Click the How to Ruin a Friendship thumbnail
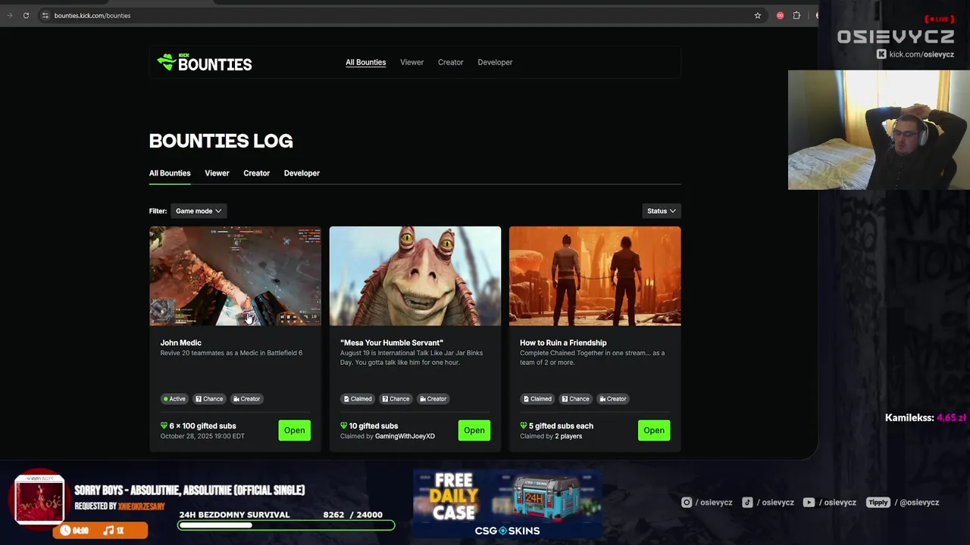 point(595,276)
